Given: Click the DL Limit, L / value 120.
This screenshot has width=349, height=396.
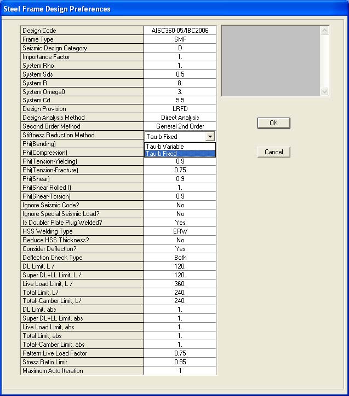Looking at the screenshot, I should (180, 266).
